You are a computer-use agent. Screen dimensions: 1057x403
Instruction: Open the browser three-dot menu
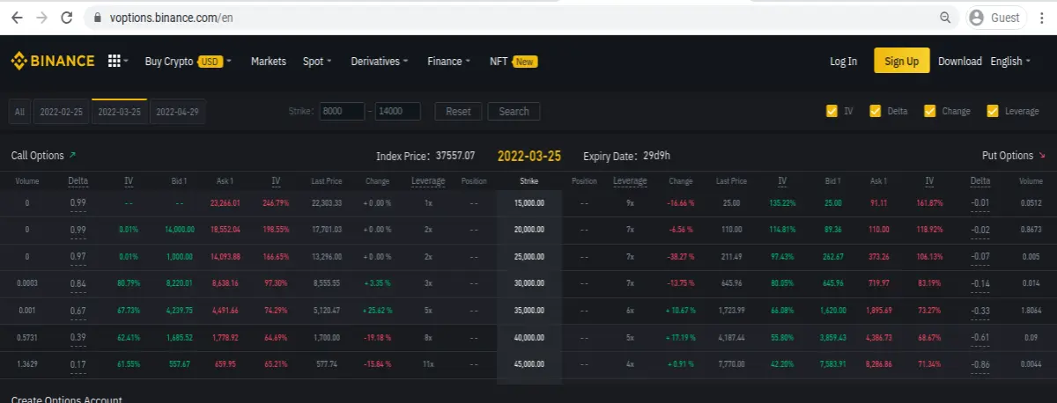tap(1042, 18)
